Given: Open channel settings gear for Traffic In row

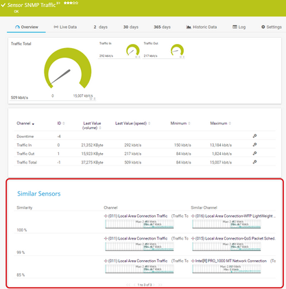Looking at the screenshot, I should tap(254, 145).
